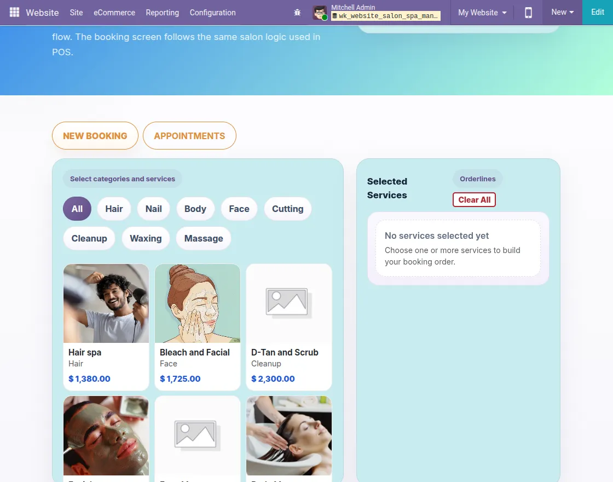Filter services by Hair category
The image size is (613, 482).
click(114, 209)
